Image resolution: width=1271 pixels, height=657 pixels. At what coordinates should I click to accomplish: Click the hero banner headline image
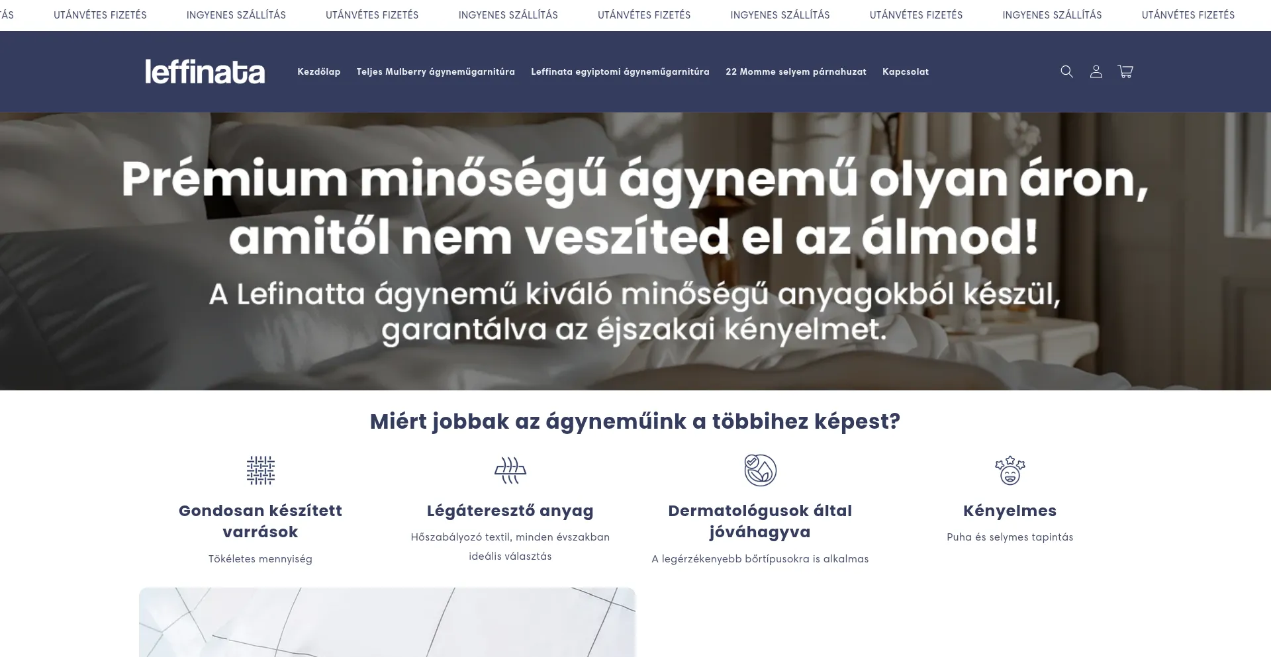point(635,251)
